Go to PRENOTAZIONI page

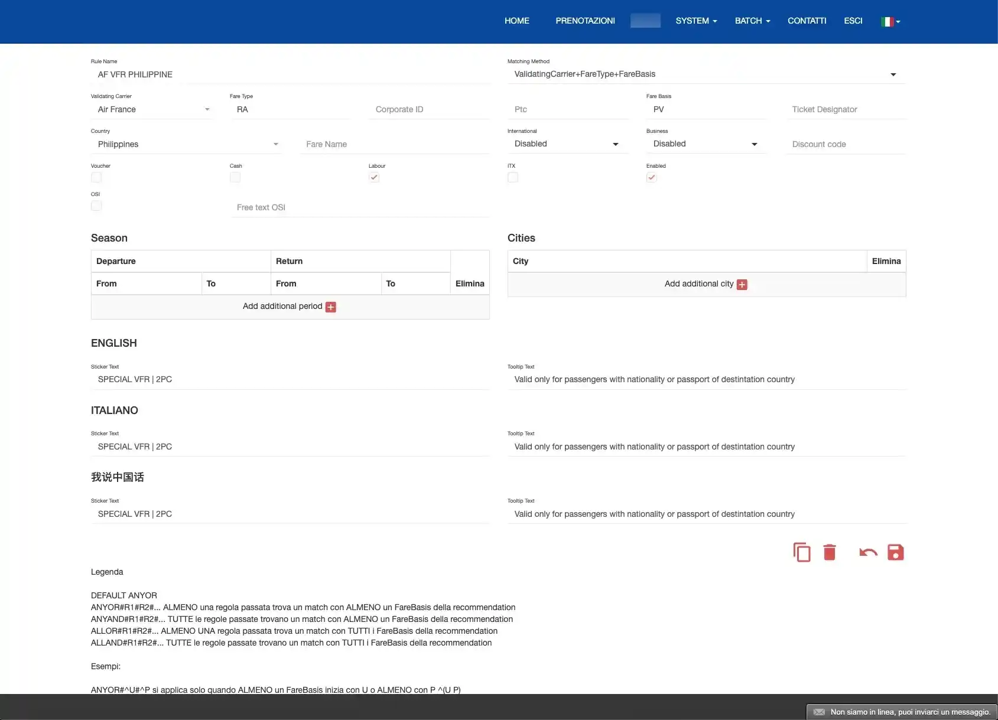585,21
